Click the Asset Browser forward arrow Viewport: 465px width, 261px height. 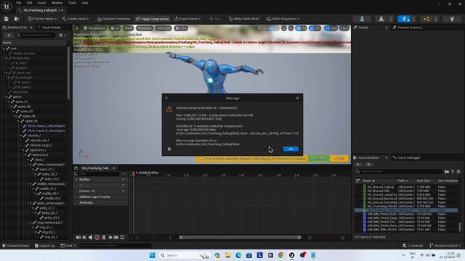(x=368, y=165)
